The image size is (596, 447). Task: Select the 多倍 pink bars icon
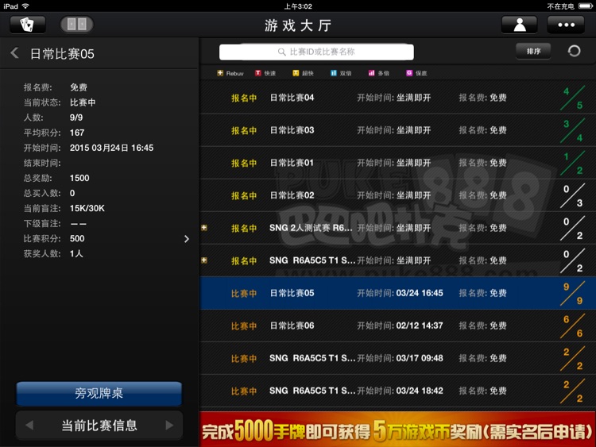(x=371, y=73)
